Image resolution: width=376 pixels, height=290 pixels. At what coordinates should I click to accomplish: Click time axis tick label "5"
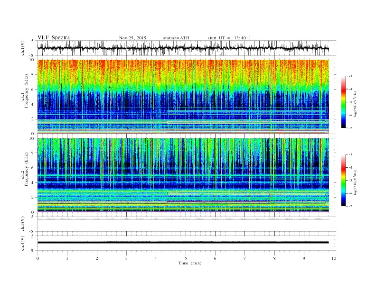186,258
